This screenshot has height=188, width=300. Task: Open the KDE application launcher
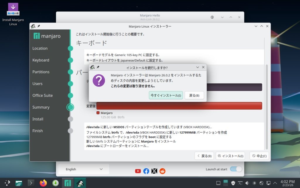pyautogui.click(x=7, y=183)
